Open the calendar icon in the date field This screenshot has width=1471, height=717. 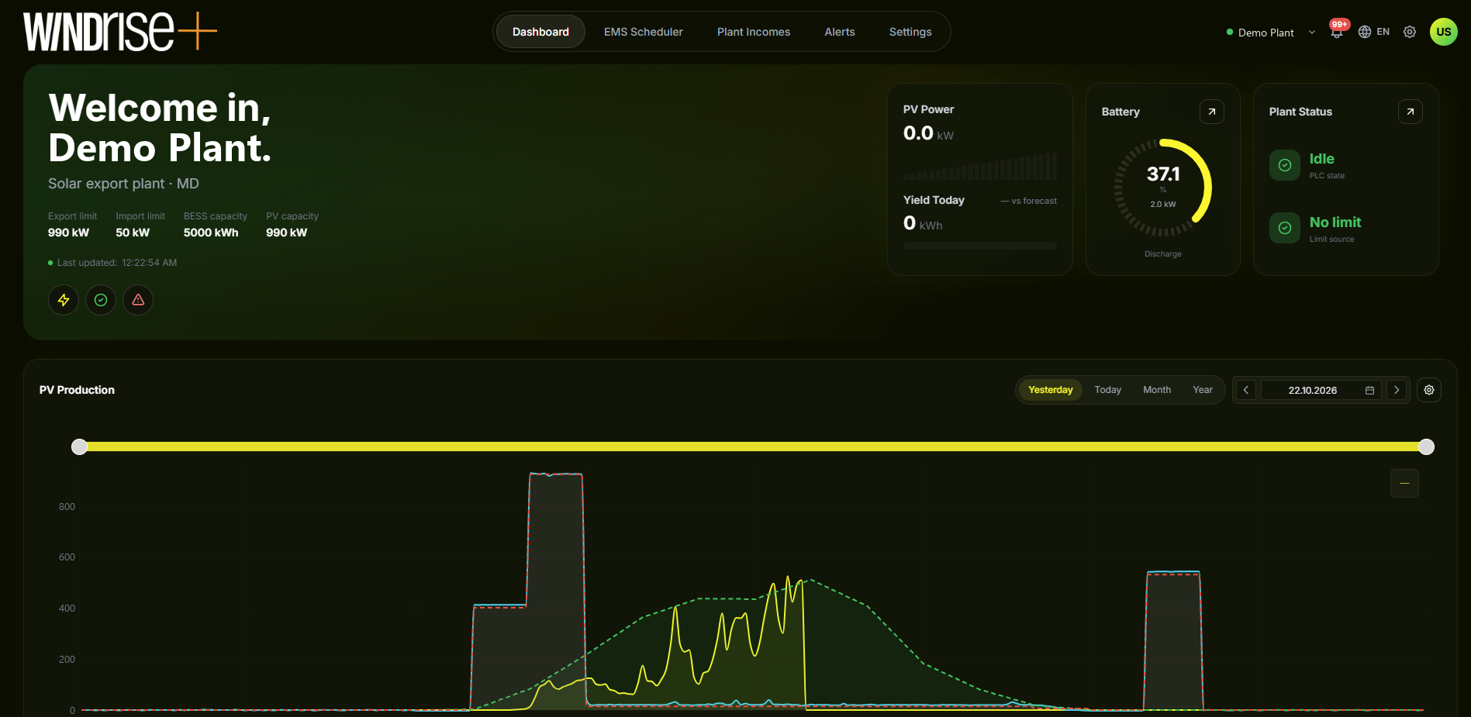click(x=1369, y=391)
